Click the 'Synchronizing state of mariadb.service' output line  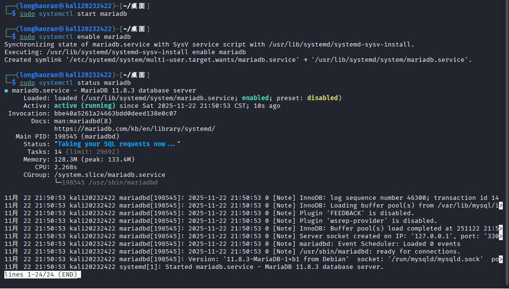[x=209, y=45]
